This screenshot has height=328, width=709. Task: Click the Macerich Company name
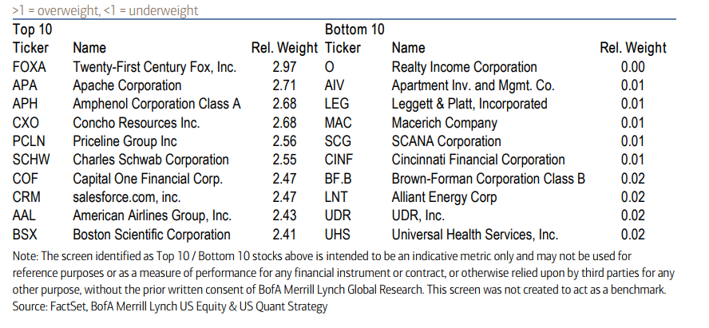coord(444,123)
